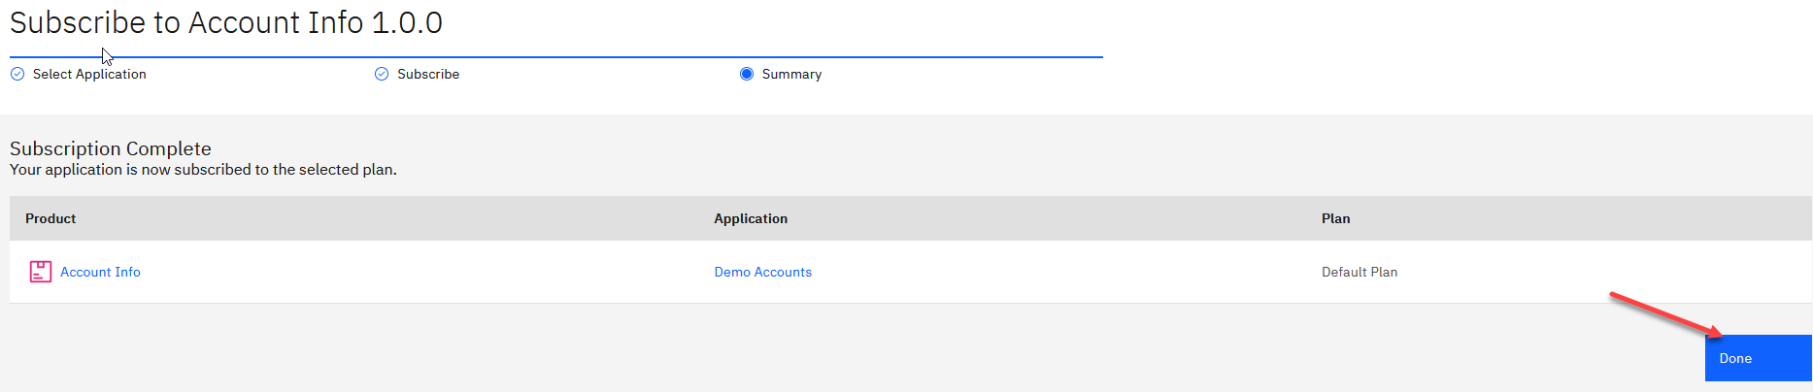Viewport: 1813px width, 392px height.
Task: Open the Account Info product link
Action: coord(100,272)
